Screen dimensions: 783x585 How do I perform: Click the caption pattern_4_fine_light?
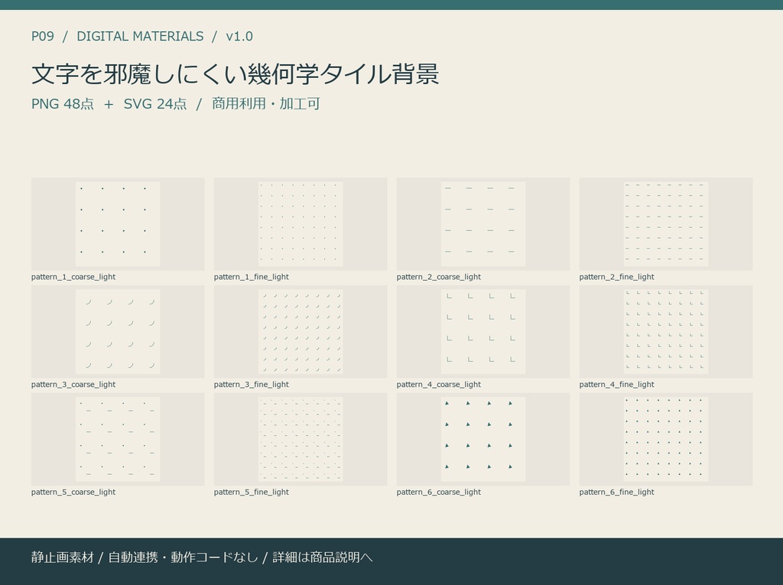click(617, 384)
